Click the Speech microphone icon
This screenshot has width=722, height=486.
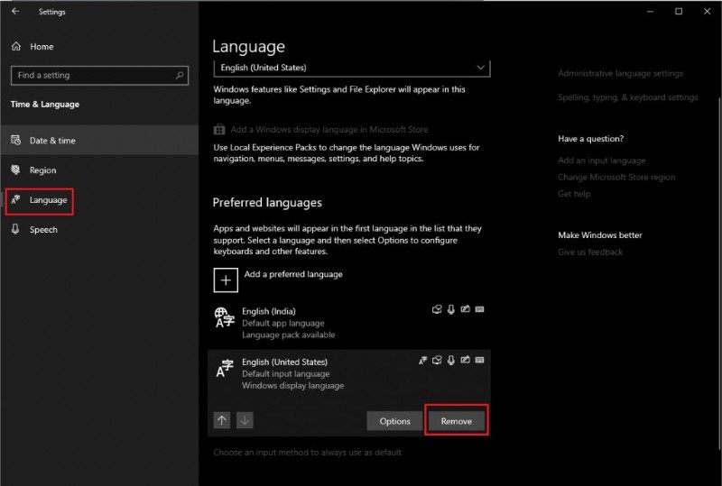click(15, 229)
